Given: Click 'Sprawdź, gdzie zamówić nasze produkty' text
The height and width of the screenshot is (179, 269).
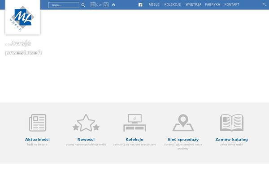Looking at the screenshot, I should pos(183,146).
